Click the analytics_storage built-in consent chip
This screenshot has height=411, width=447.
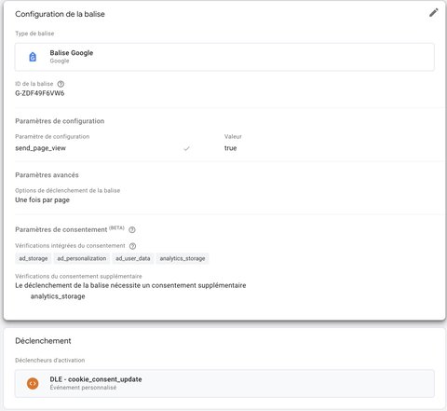(x=183, y=258)
